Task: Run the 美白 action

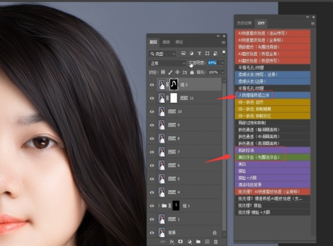Action: point(273,164)
